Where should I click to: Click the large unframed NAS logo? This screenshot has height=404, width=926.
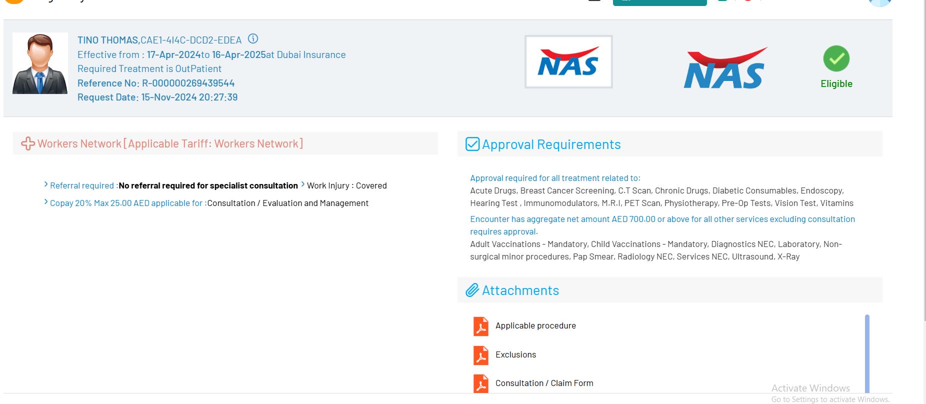point(725,68)
